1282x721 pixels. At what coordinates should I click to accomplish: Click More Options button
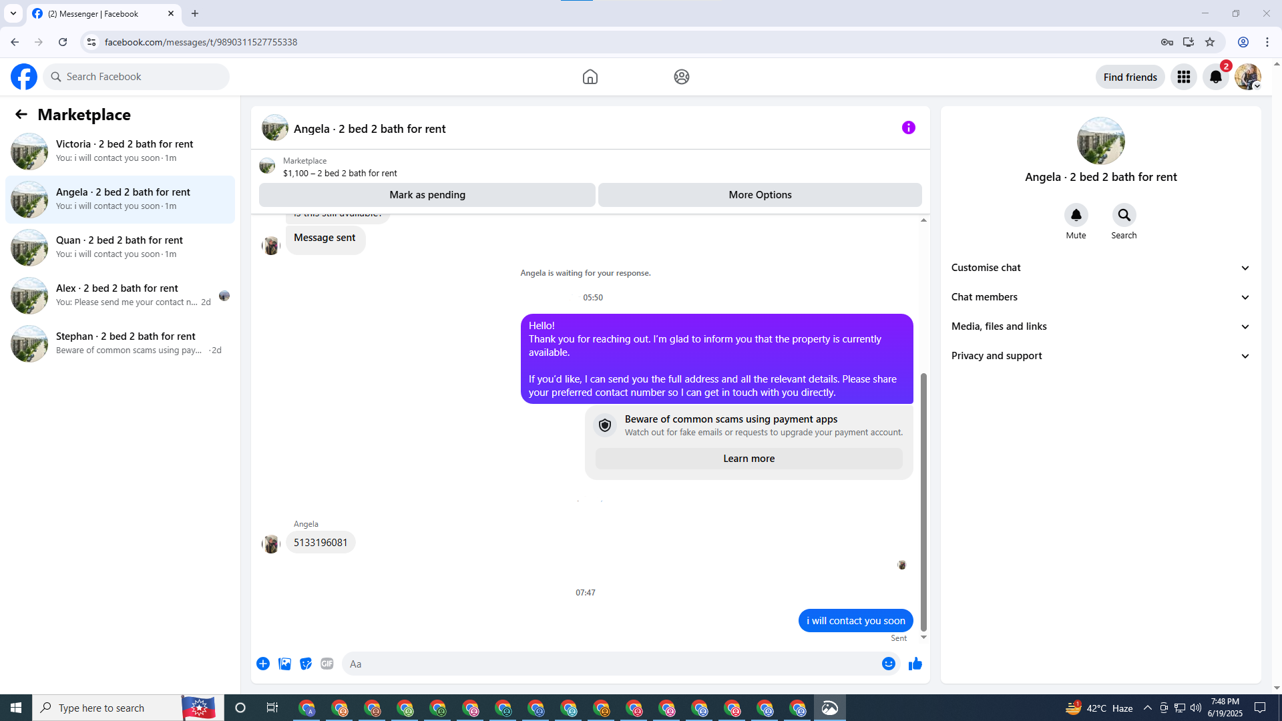coord(760,195)
